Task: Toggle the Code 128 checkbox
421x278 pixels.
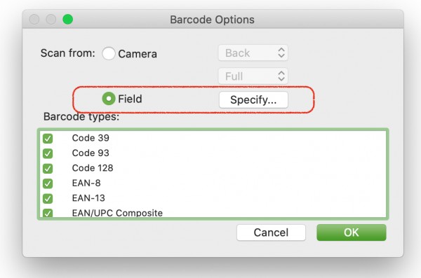Action: (48, 168)
